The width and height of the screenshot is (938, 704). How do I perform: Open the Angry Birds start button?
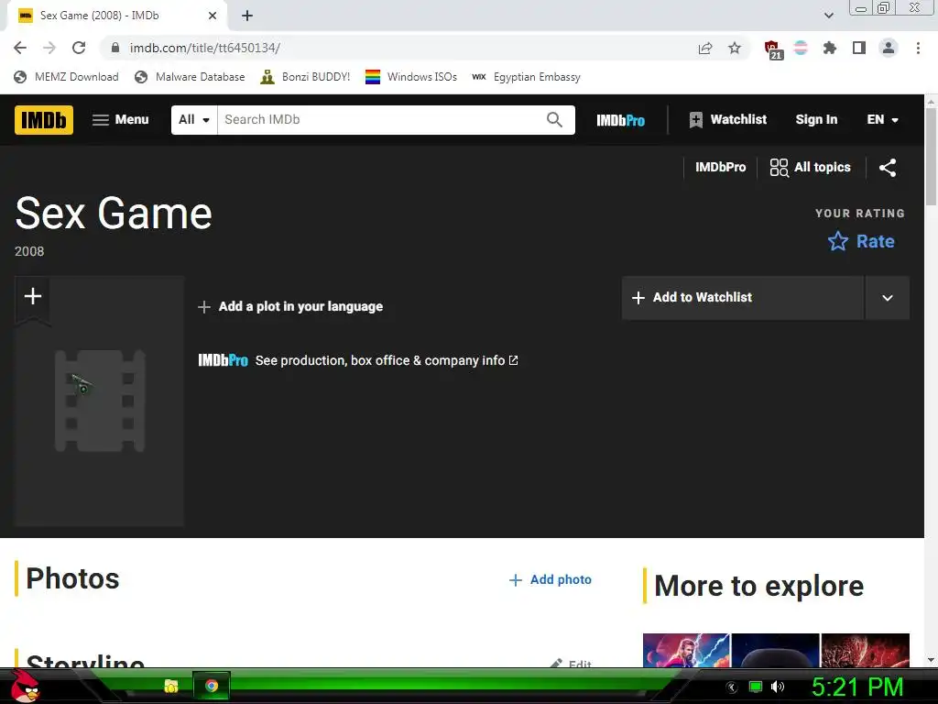point(24,686)
